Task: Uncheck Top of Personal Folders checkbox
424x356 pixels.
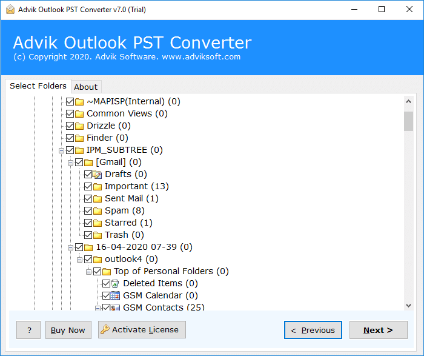Action: click(97, 272)
